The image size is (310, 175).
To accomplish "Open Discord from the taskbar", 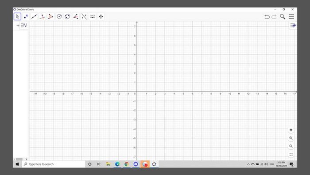I will (x=136, y=164).
